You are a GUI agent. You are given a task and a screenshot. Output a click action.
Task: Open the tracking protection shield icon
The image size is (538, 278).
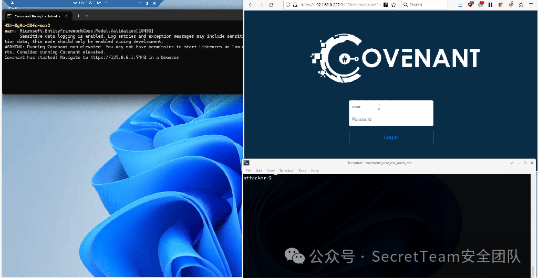[x=288, y=5]
